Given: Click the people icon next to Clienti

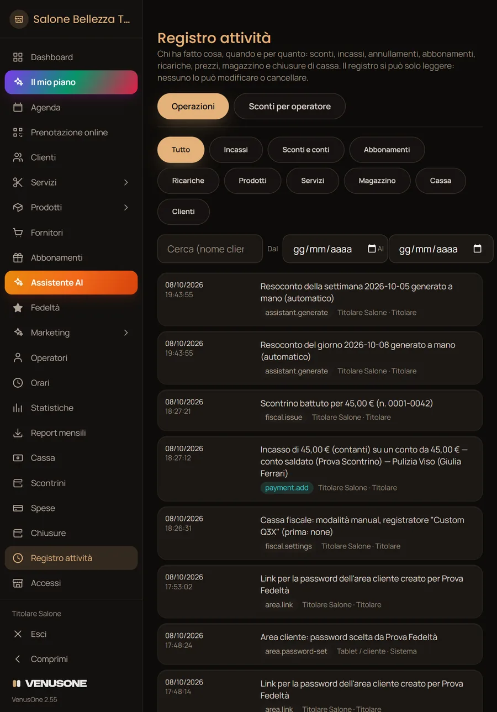Looking at the screenshot, I should pyautogui.click(x=18, y=157).
